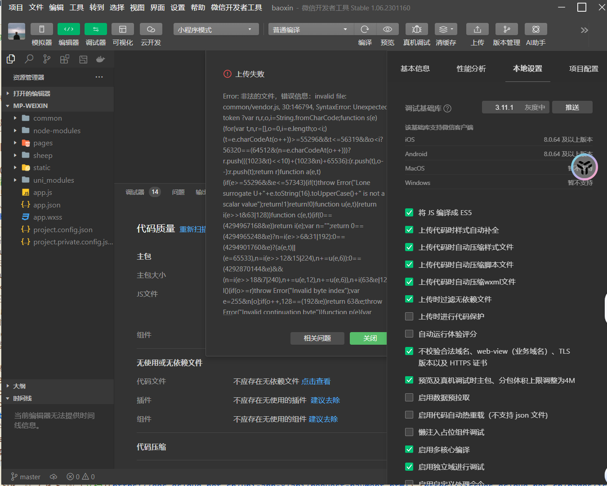Collapse the 时间线 timeline section
The height and width of the screenshot is (486, 607).
click(58, 398)
